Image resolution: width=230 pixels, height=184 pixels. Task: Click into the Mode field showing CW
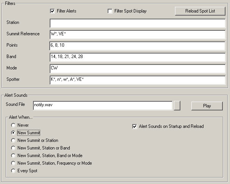click(138, 69)
